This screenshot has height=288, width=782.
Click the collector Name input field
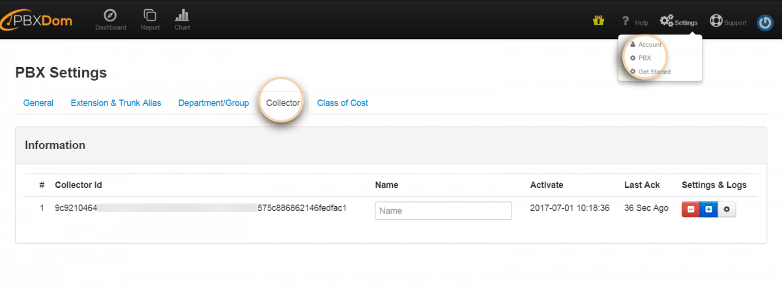[443, 211]
